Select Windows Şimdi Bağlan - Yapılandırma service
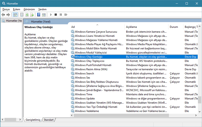 pyautogui.click(x=99, y=90)
